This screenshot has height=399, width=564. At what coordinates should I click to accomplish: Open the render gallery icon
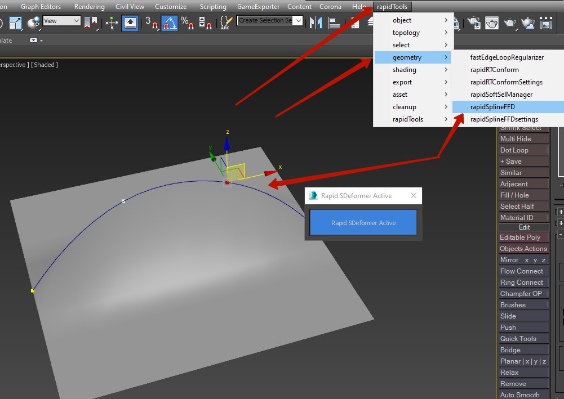pyautogui.click(x=545, y=23)
